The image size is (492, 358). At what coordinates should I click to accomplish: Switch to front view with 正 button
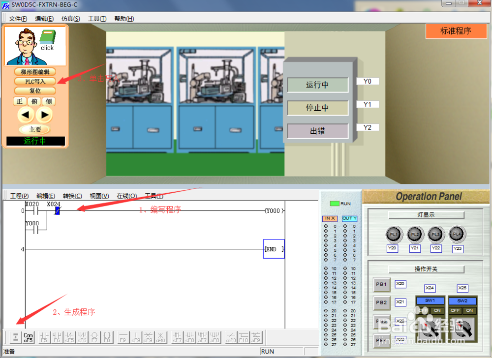click(x=20, y=101)
